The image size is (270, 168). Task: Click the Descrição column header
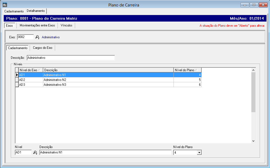(x=108, y=70)
